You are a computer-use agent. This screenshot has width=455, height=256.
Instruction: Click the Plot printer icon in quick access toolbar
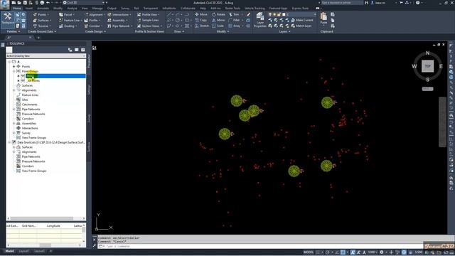click(43, 3)
